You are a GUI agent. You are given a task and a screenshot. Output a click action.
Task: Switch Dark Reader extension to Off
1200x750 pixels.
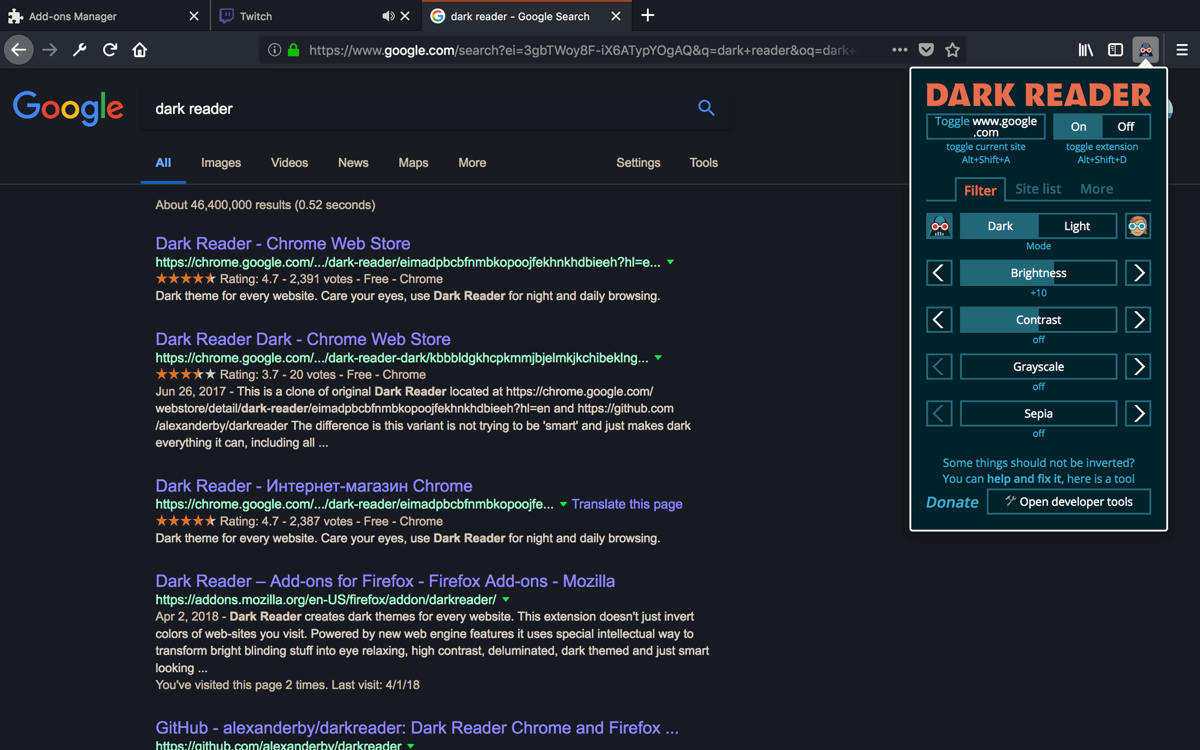click(1125, 126)
